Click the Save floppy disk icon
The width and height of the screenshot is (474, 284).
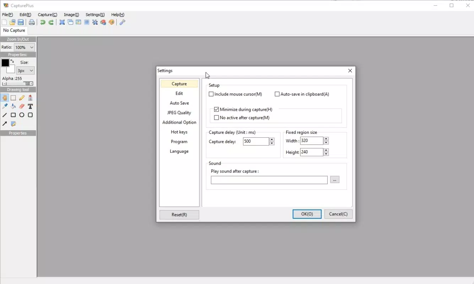[x=21, y=22]
